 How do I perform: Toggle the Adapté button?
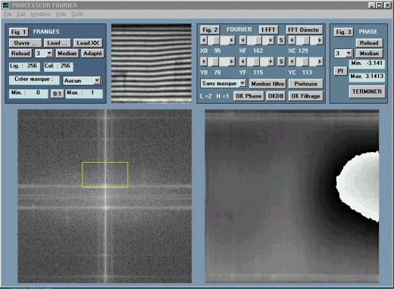[92, 54]
